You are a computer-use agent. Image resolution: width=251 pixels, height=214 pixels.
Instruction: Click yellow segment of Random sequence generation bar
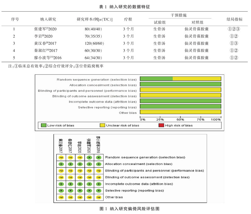197,79
